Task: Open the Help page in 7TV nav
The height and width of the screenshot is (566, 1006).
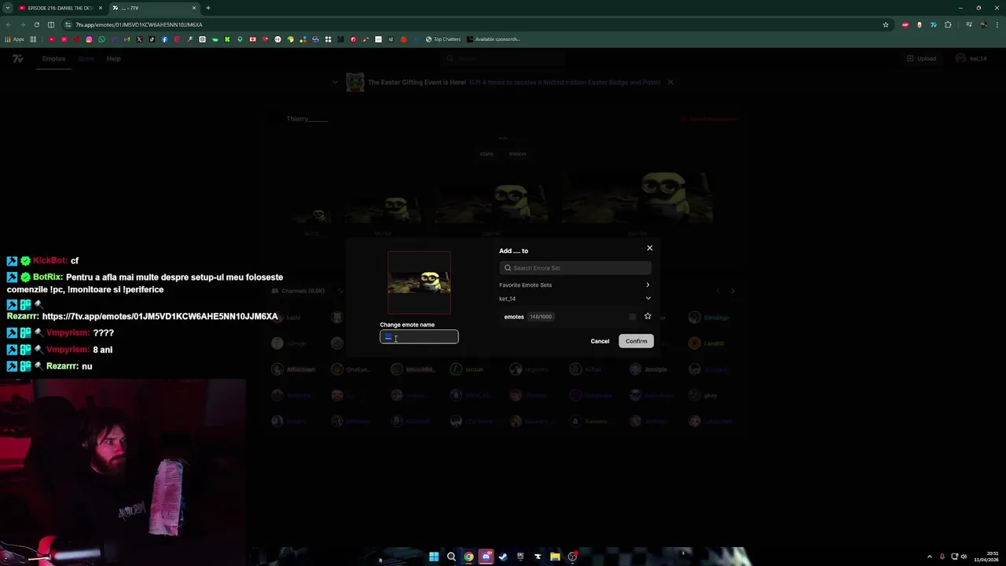Action: click(x=113, y=59)
